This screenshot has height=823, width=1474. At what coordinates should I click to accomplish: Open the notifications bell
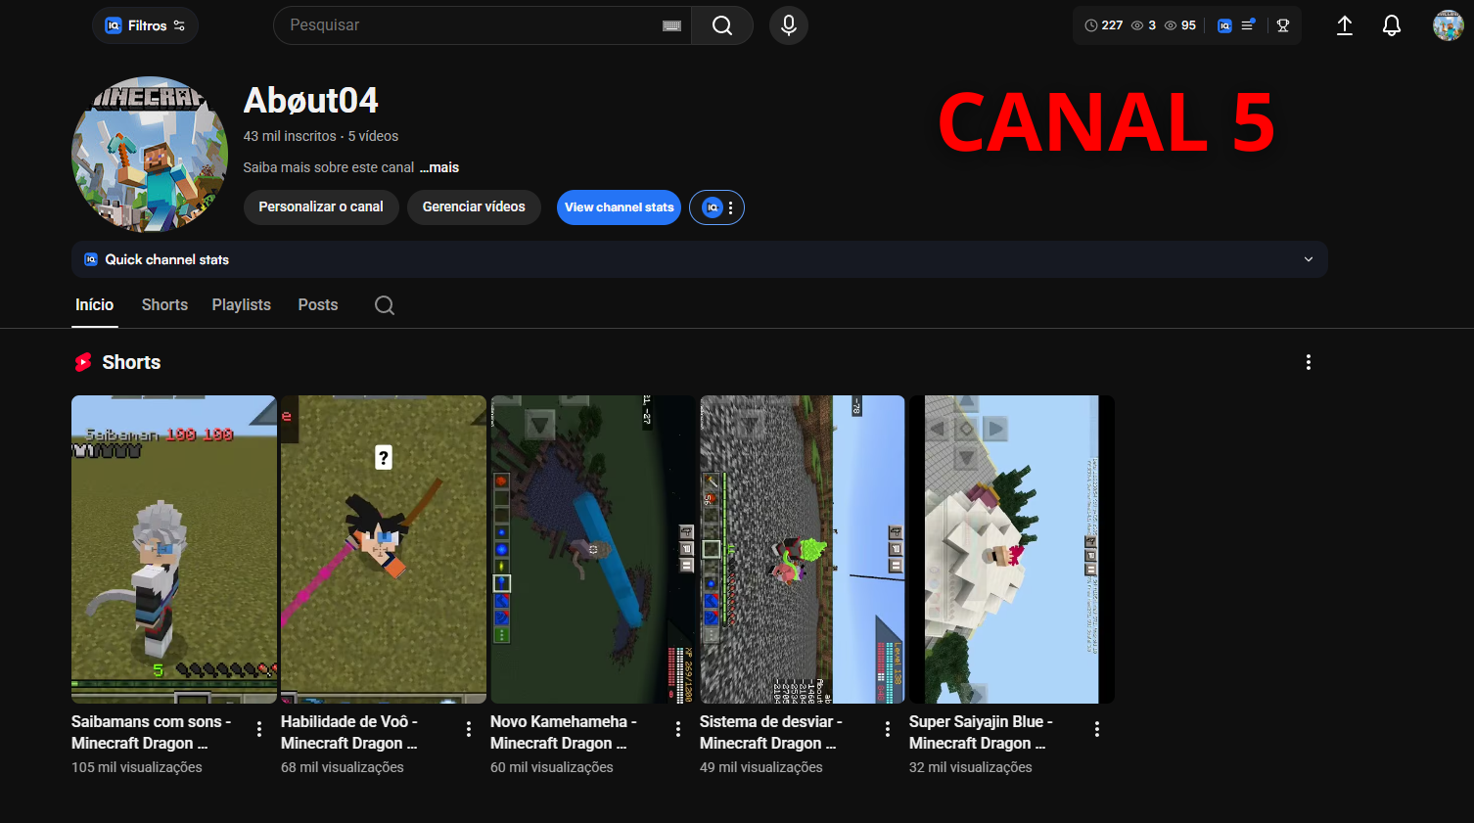point(1391,25)
